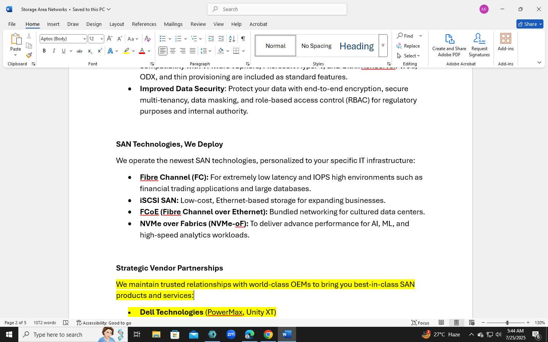Enable Focus mode in status bar
The width and height of the screenshot is (548, 342).
tap(421, 323)
